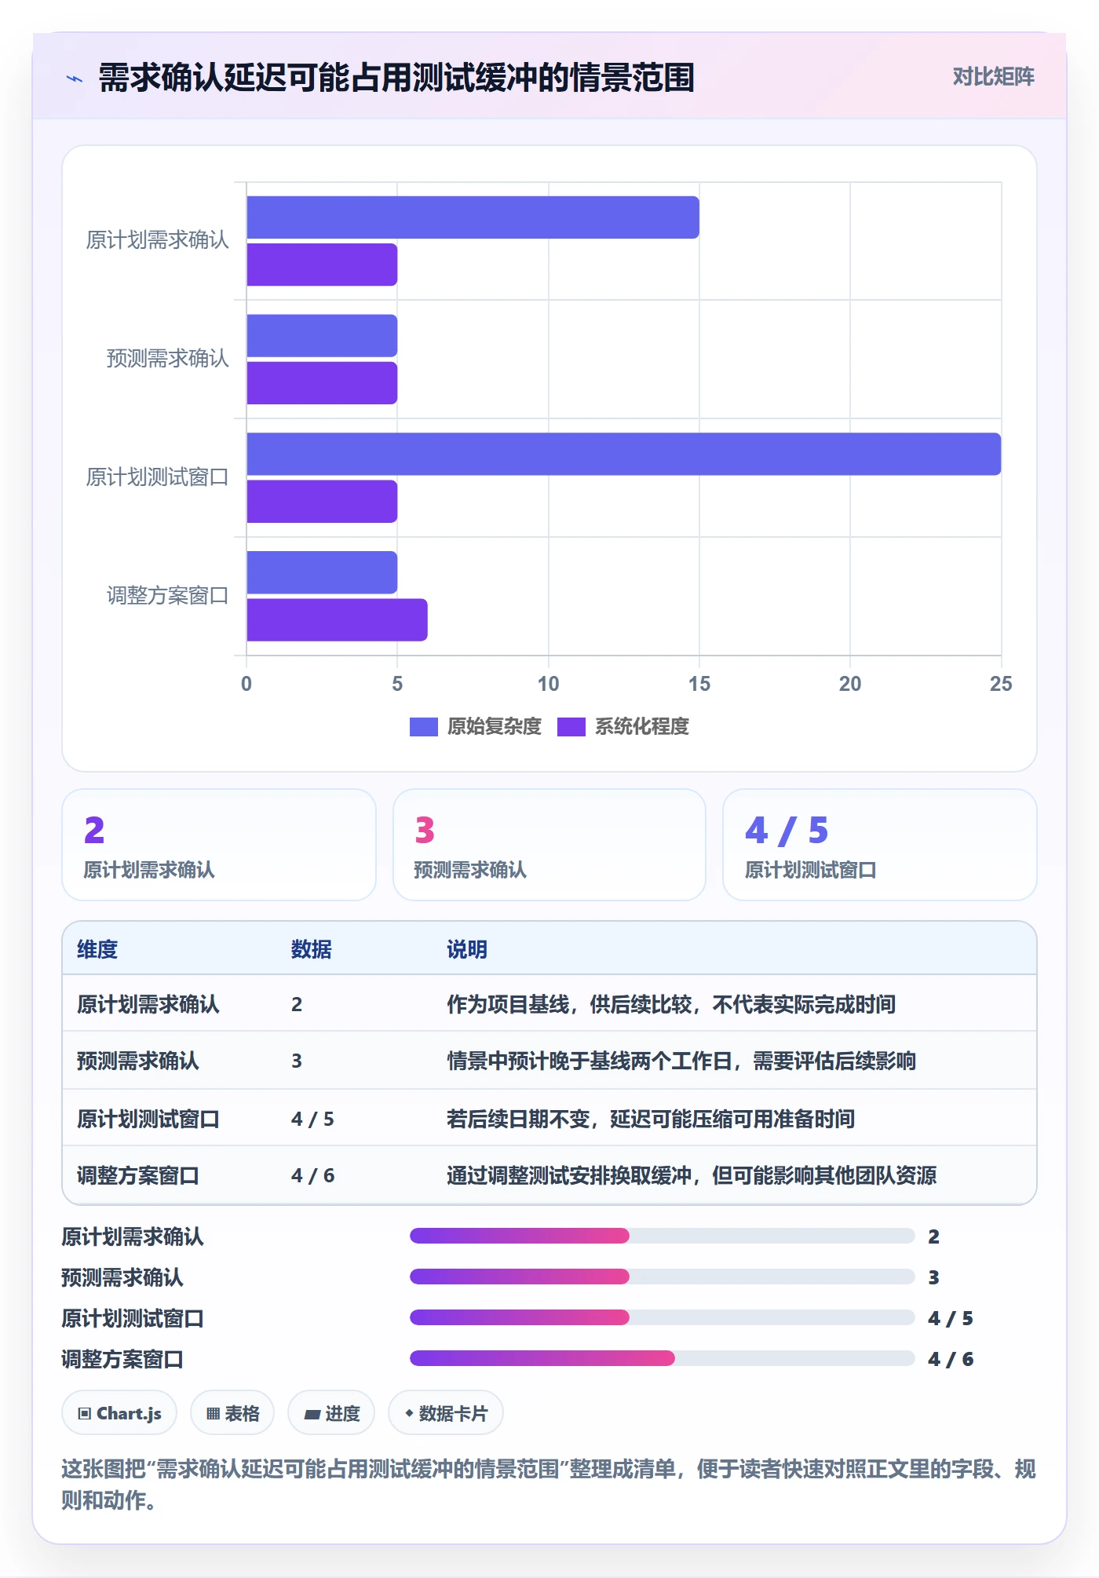
Task: Toggle the 原始复杂度 legend swatch
Action: click(x=423, y=727)
